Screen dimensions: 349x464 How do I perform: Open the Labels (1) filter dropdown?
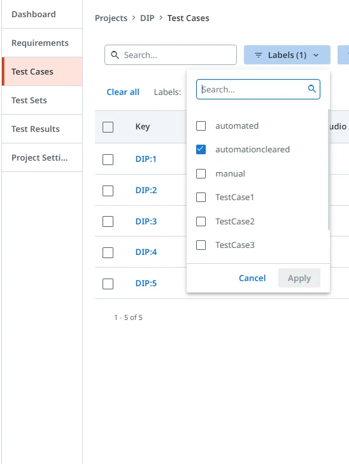click(287, 55)
